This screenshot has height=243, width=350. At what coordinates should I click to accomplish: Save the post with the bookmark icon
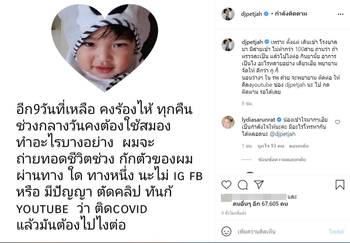(340, 185)
